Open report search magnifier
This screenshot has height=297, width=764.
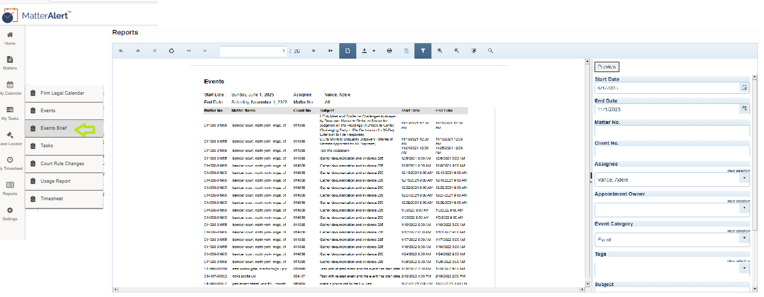coord(491,51)
